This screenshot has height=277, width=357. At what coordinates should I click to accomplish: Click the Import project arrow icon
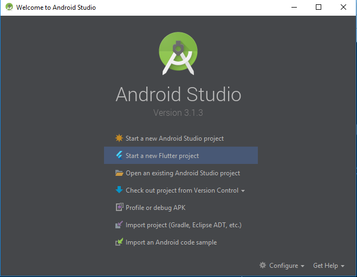(119, 225)
